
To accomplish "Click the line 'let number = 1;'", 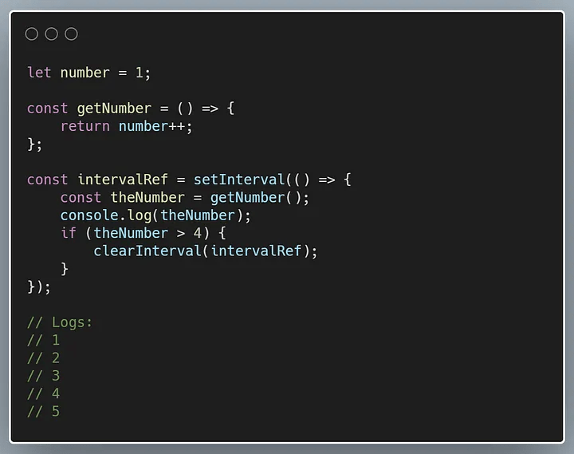I will [89, 73].
